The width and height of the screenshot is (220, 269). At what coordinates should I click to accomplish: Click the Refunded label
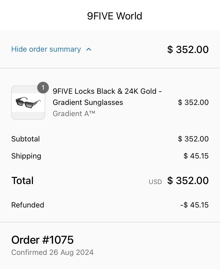click(x=28, y=205)
